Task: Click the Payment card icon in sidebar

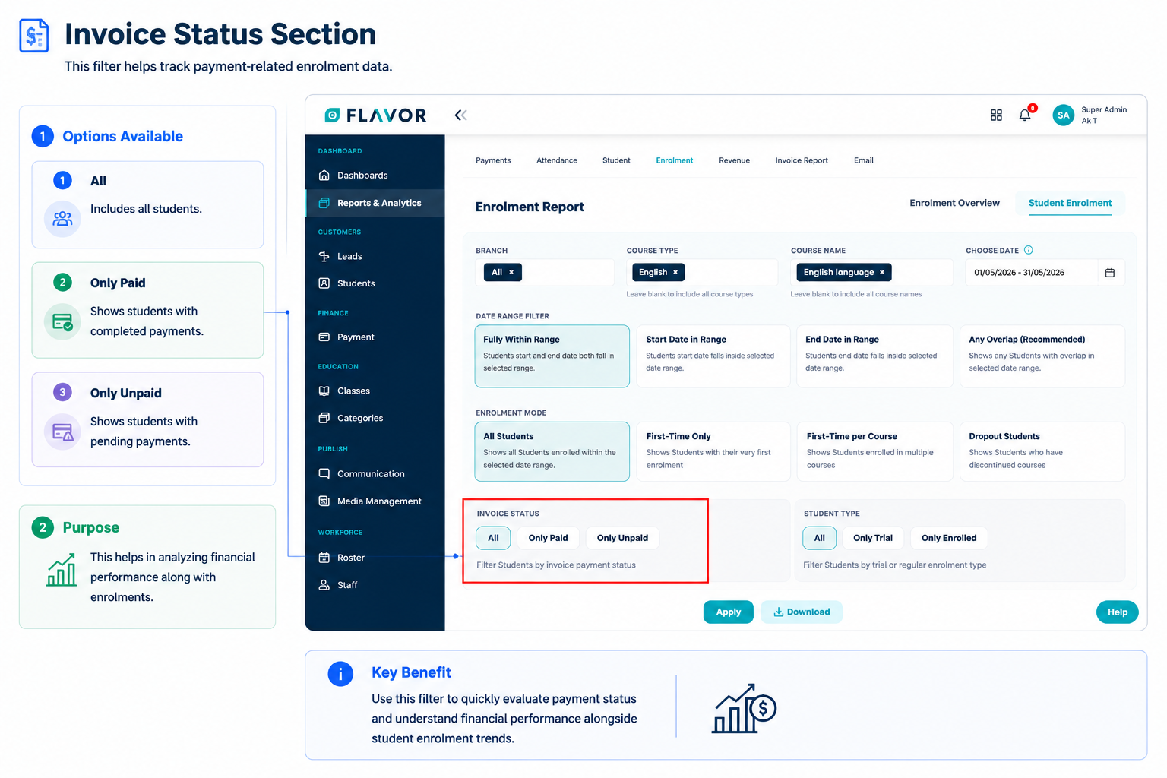Action: click(324, 337)
